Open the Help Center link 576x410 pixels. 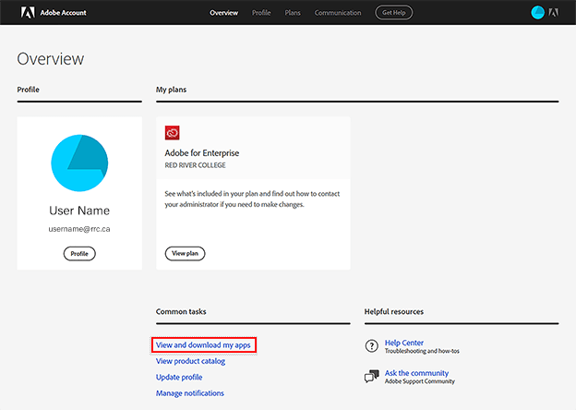pyautogui.click(x=404, y=343)
